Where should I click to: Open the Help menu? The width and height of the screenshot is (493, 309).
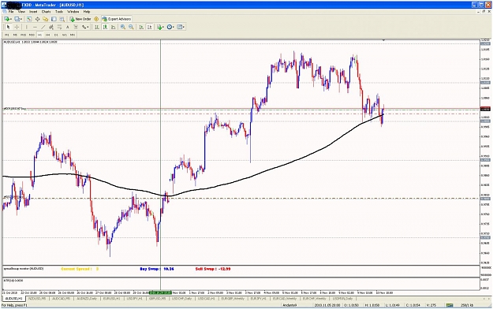coord(87,12)
